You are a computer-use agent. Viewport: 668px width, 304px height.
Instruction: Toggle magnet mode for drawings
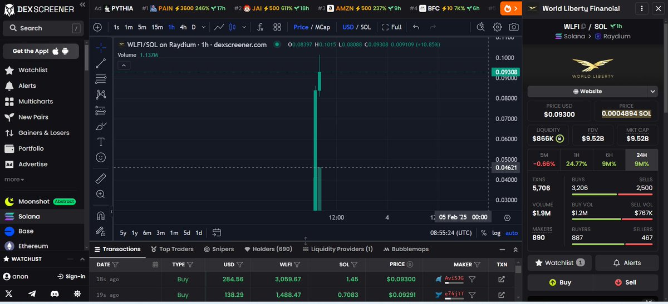click(x=101, y=216)
